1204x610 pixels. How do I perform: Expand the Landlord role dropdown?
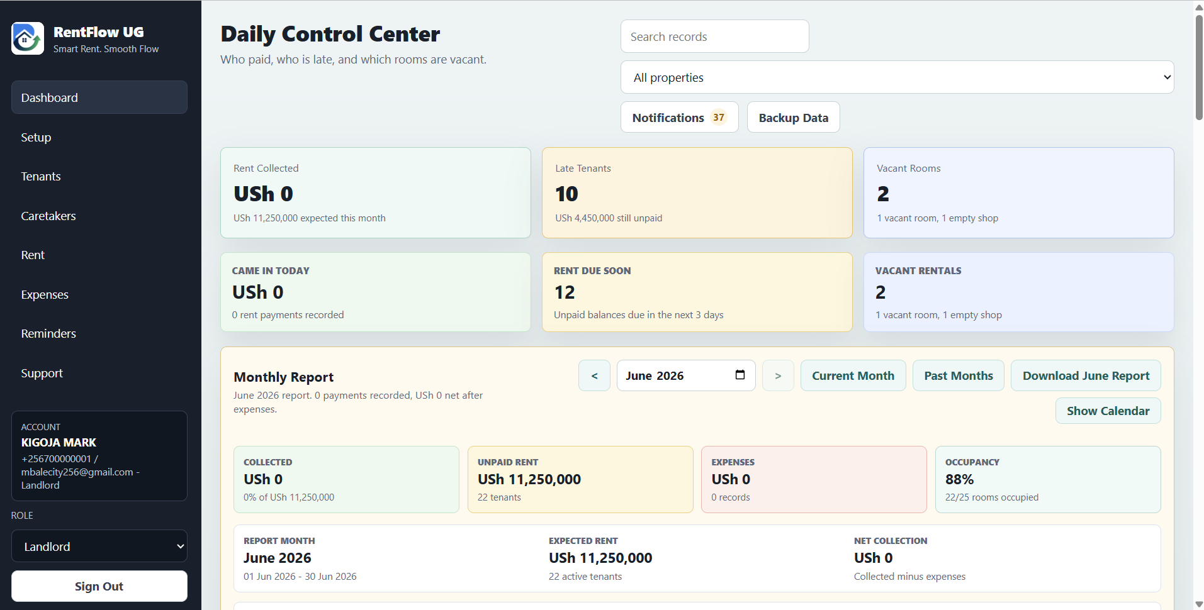99,546
